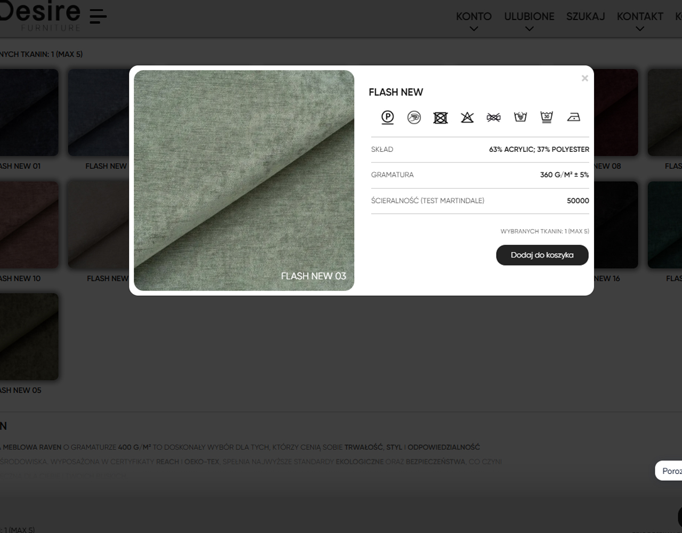Click the 63% ACRYLIC; 37% POLYESTER value
This screenshot has height=533, width=682.
[x=539, y=149]
